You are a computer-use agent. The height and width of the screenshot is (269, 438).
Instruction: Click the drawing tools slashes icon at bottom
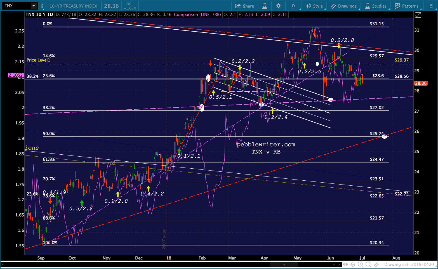point(376,265)
